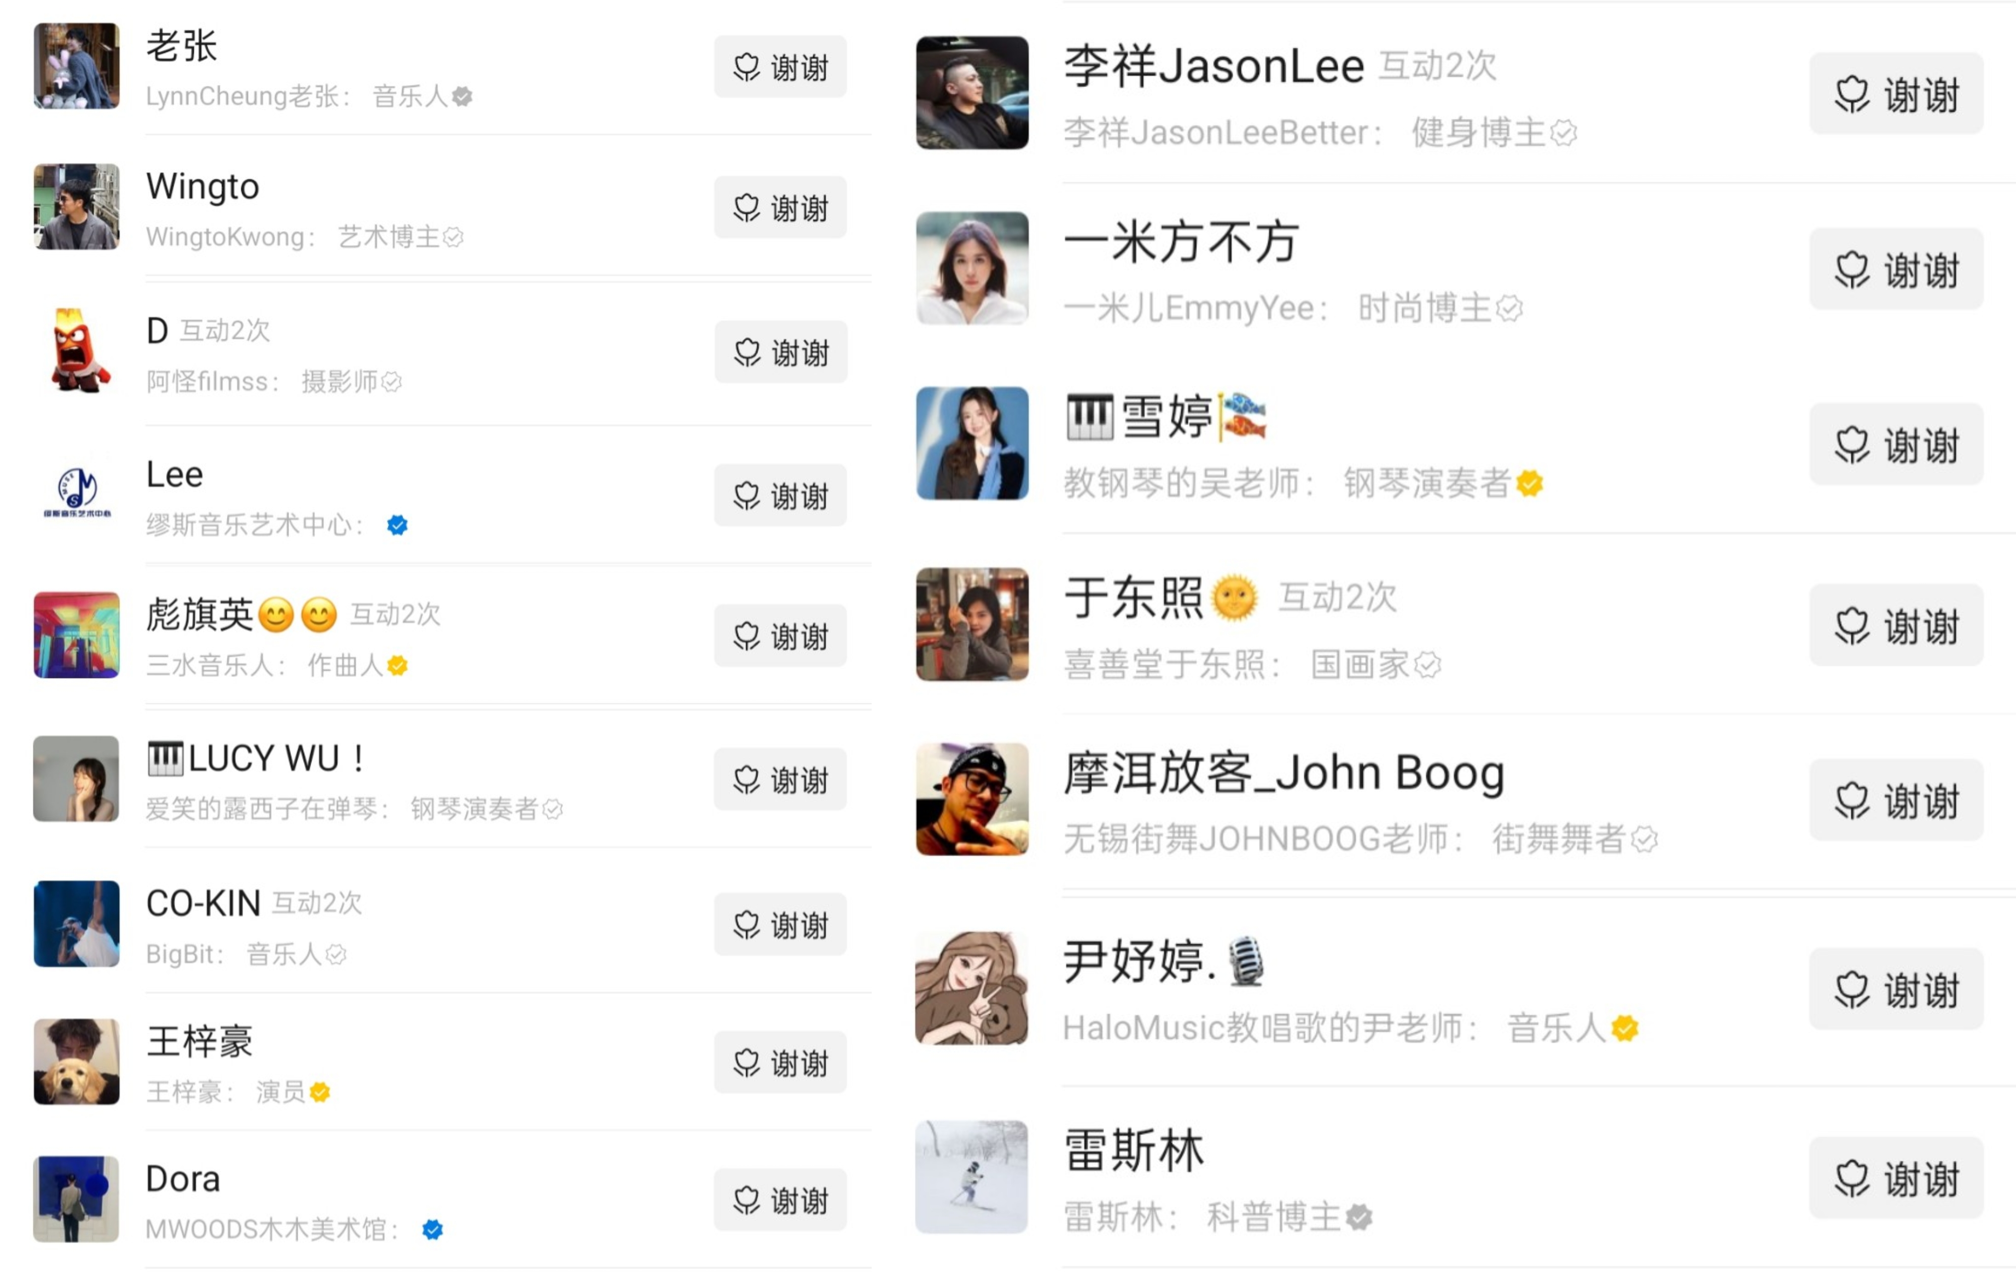Open 于东照's profile photo

point(971,624)
